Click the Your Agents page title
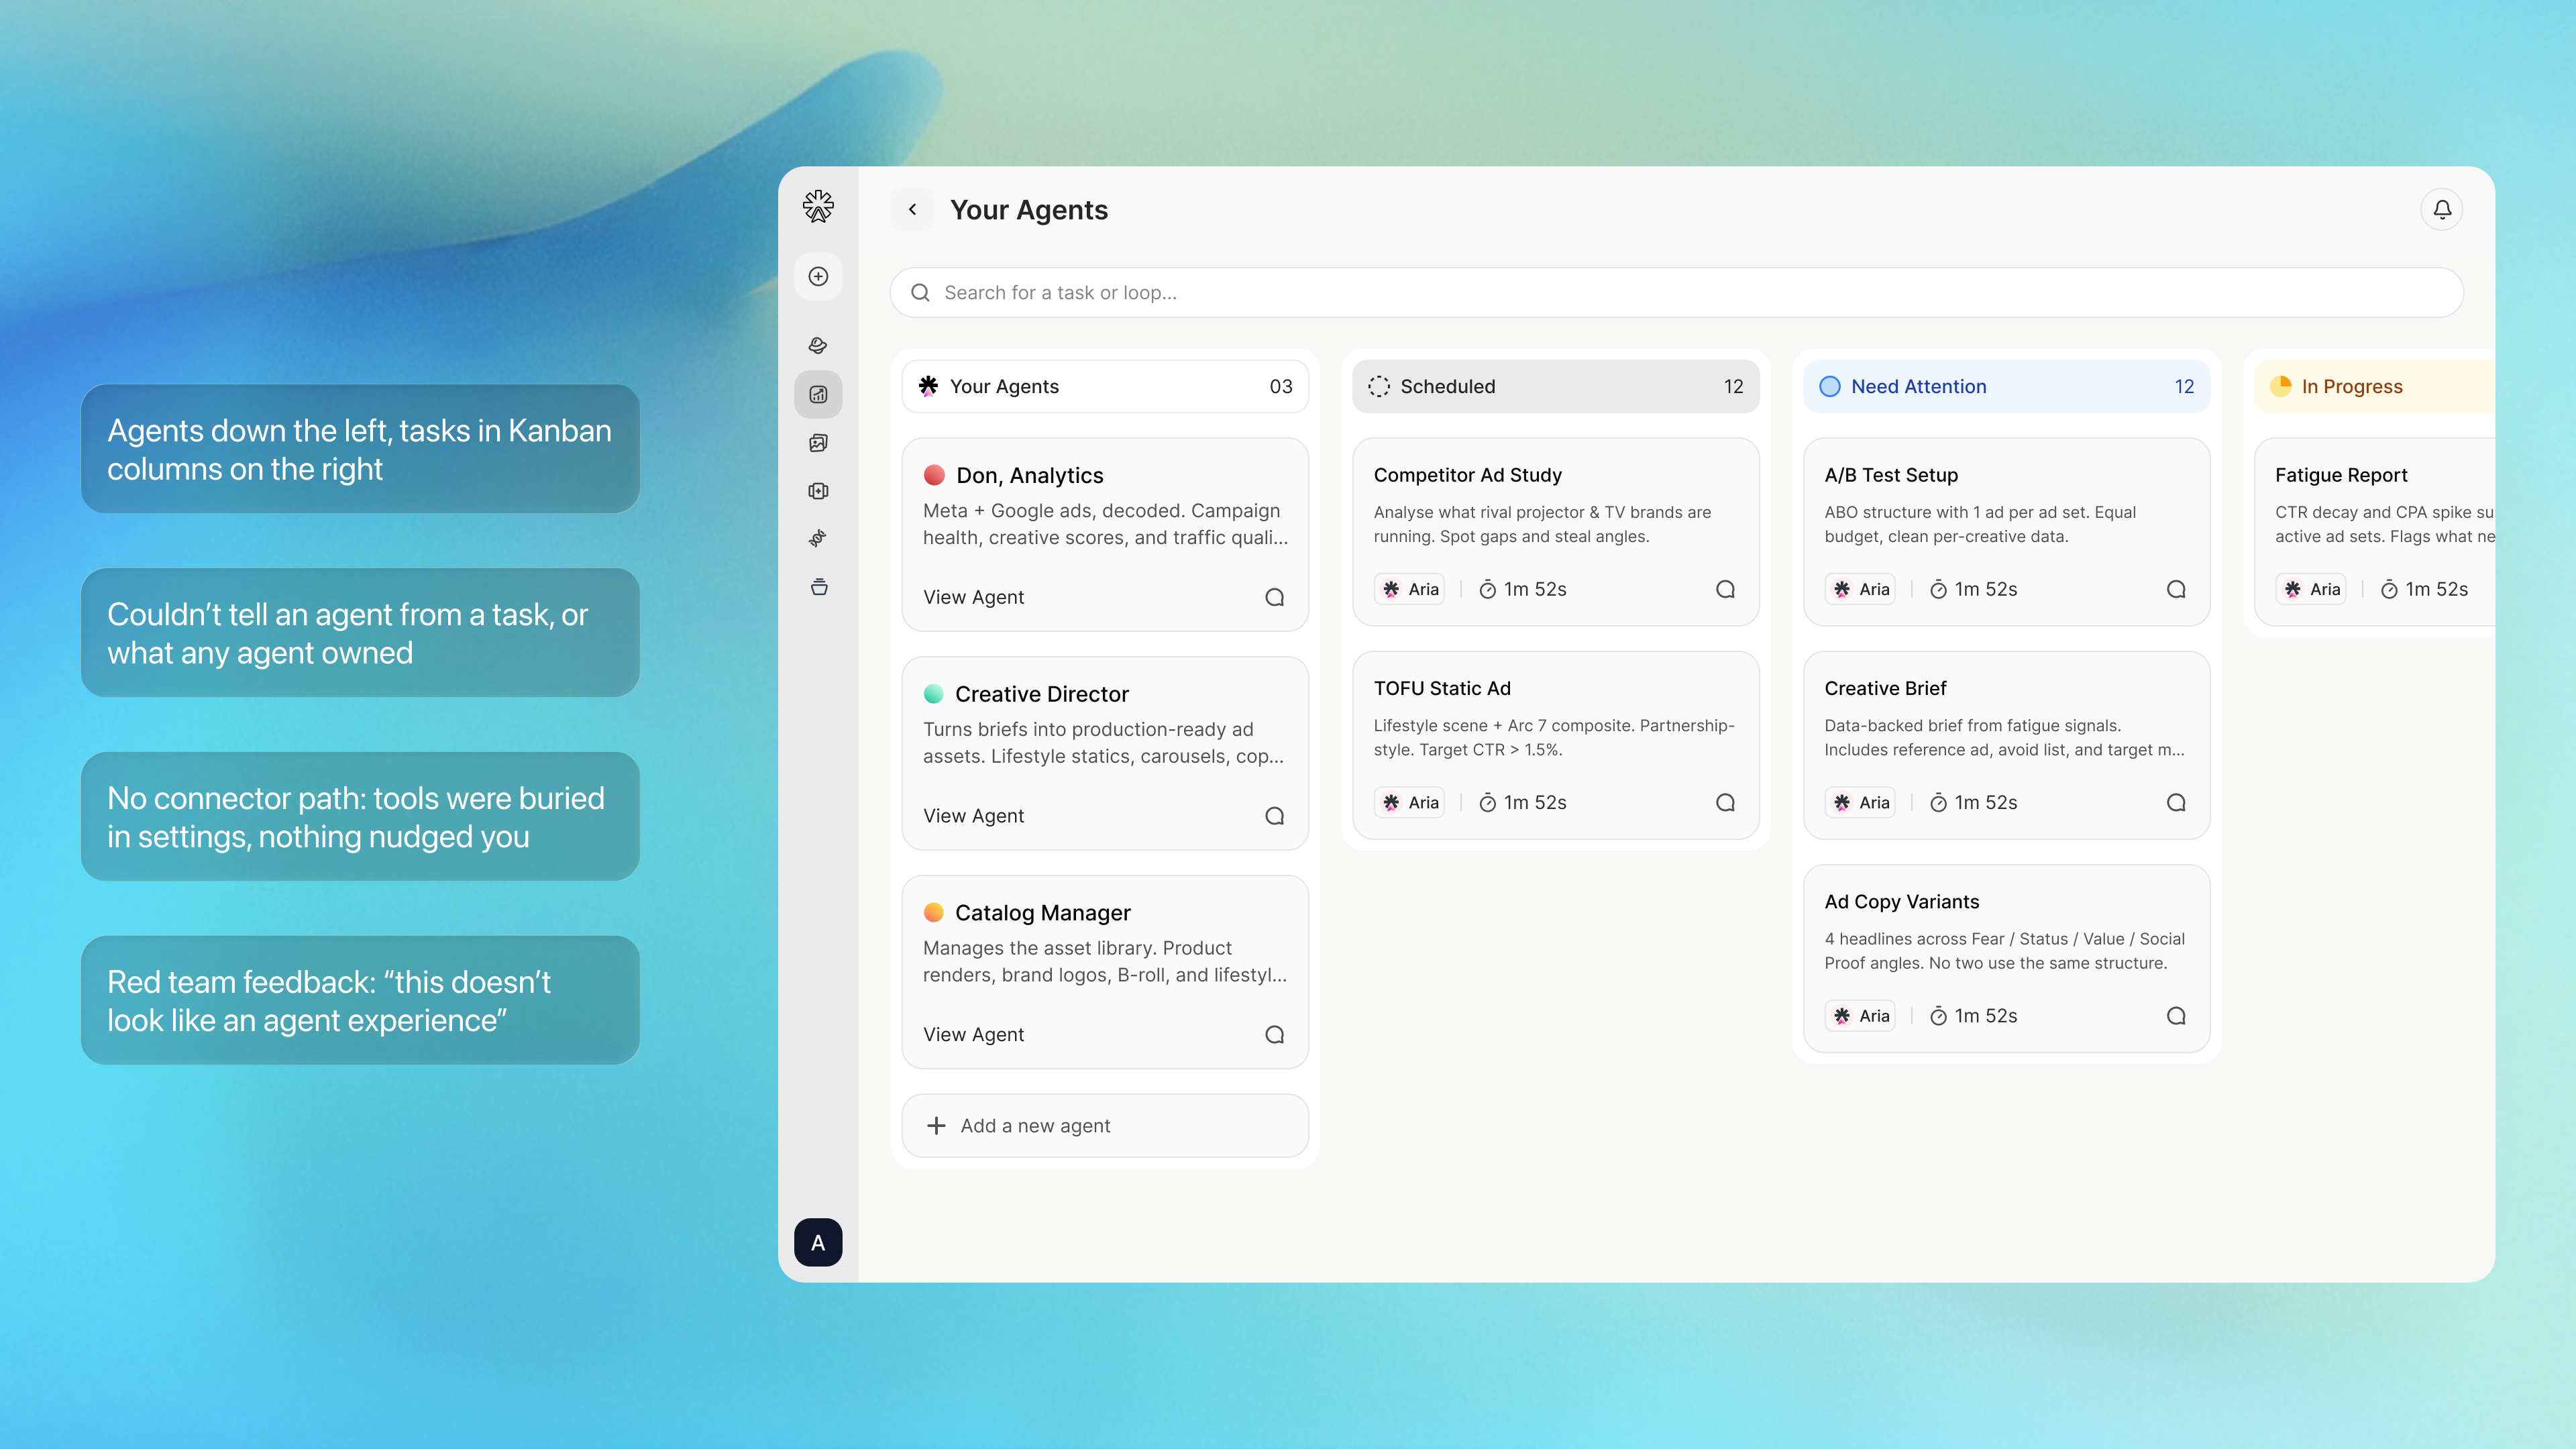 pos(1028,210)
